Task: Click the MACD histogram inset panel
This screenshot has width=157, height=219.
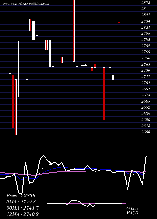Action: (x=86, y=203)
